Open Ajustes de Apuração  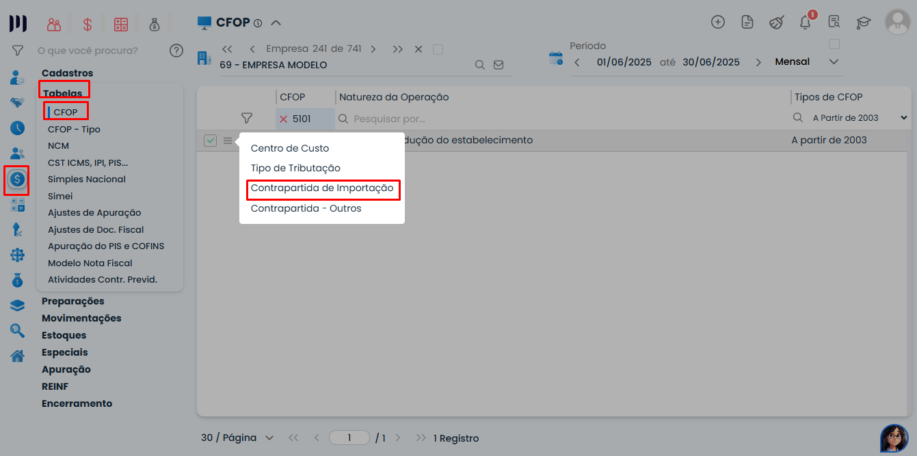click(94, 213)
